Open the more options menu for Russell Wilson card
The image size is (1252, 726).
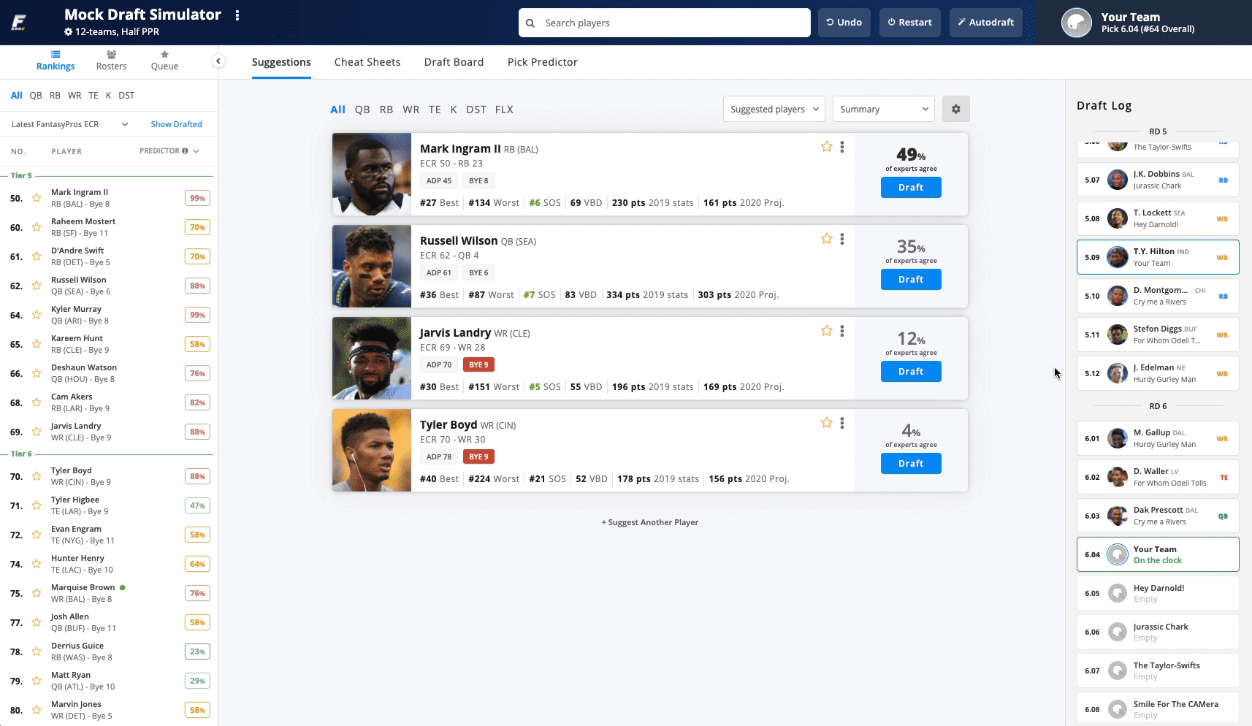coord(842,239)
